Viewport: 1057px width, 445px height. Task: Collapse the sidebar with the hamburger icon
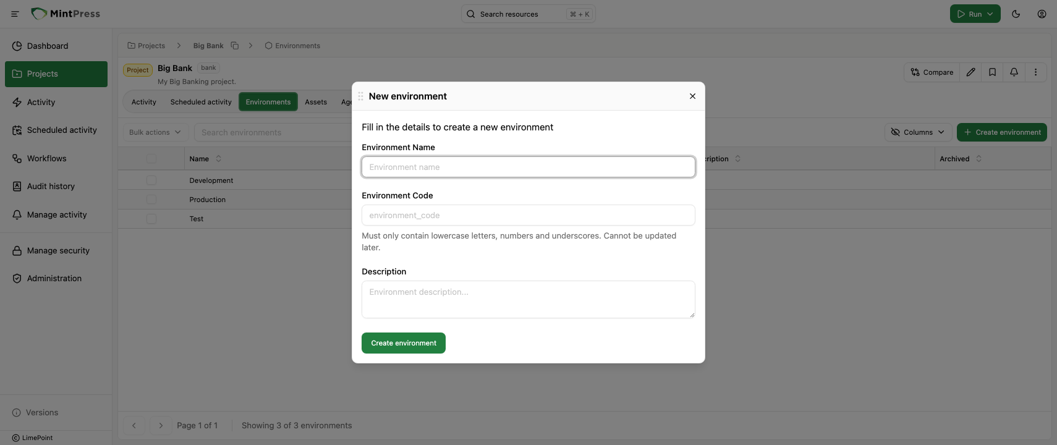tap(15, 14)
